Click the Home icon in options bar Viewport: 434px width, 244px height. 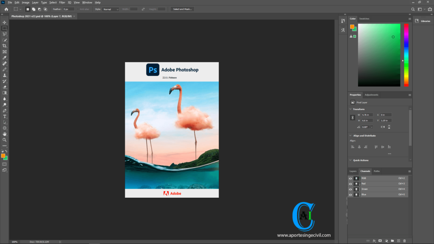(6, 9)
